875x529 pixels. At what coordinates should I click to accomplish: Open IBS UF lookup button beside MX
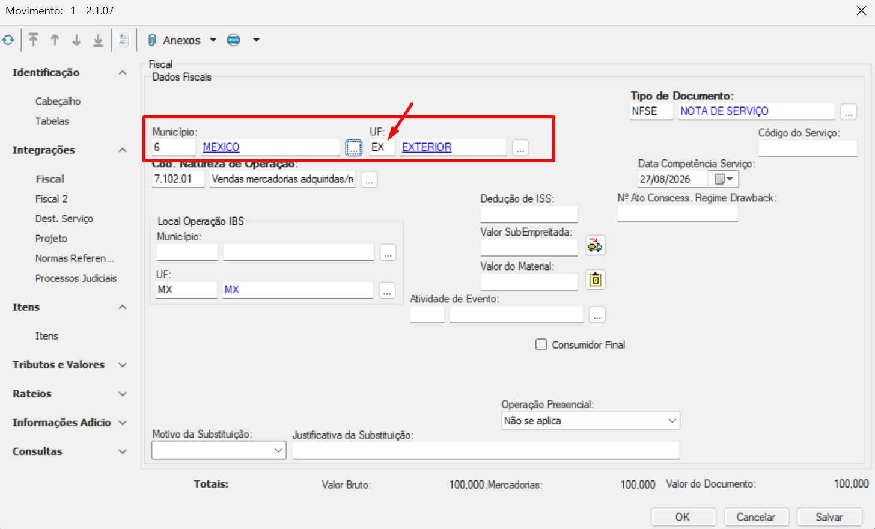tap(387, 290)
